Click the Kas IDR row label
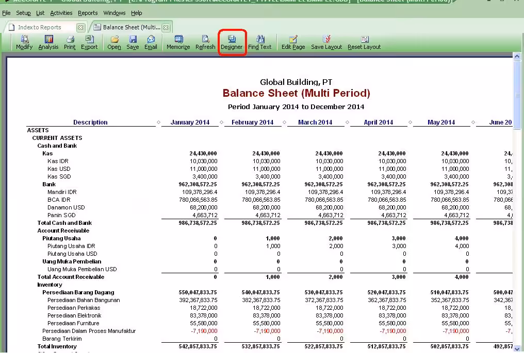Viewport: 524px width, 353px height. click(x=58, y=162)
